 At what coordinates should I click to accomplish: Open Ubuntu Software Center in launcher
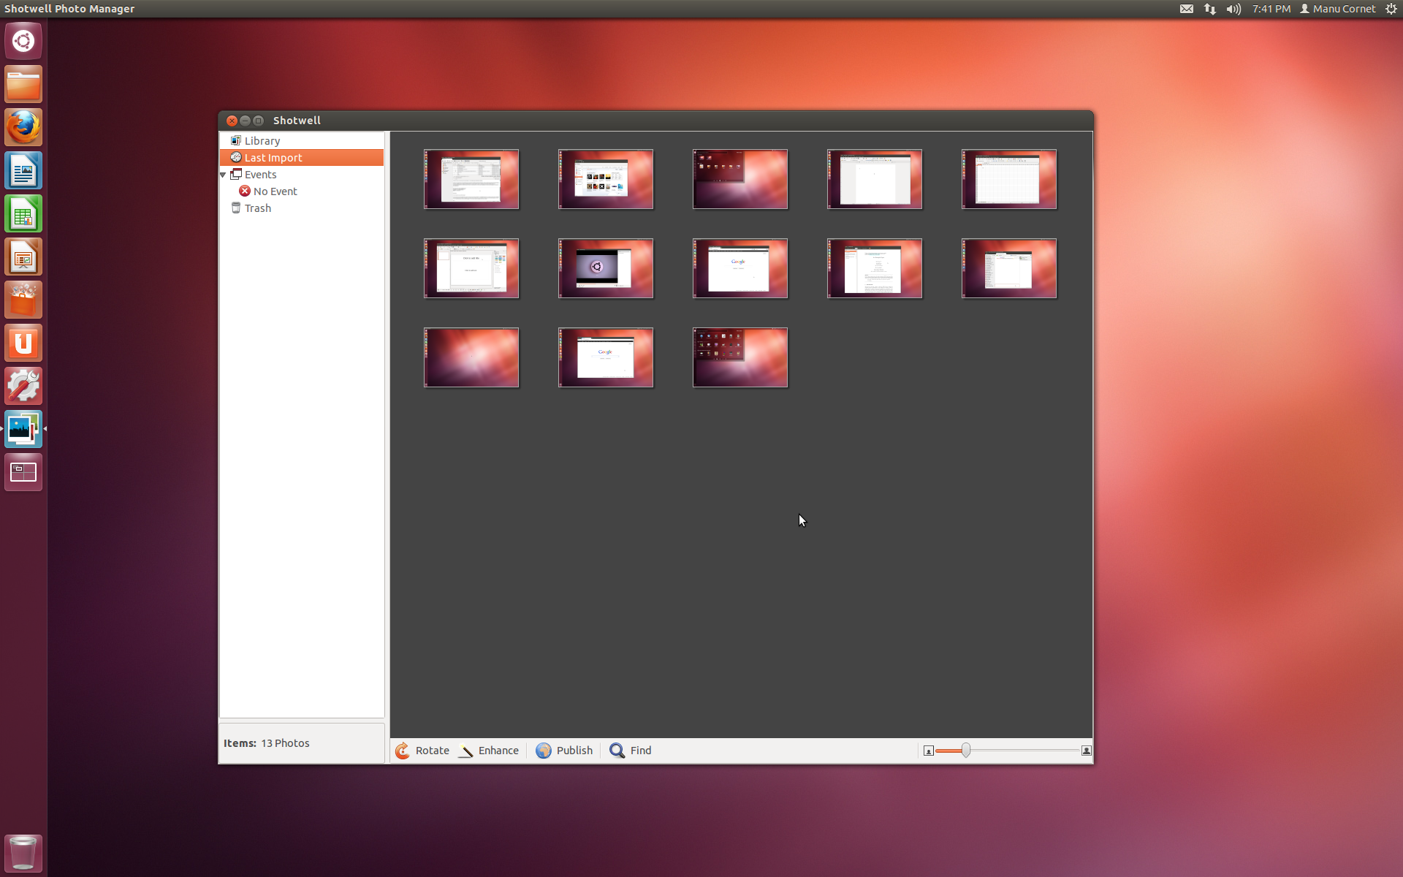(23, 300)
